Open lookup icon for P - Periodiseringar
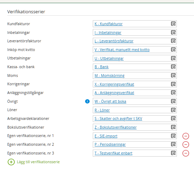The height and width of the screenshot is (173, 194). 173,144
